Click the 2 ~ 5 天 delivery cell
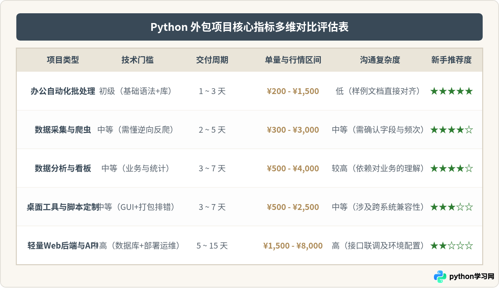 (x=212, y=130)
